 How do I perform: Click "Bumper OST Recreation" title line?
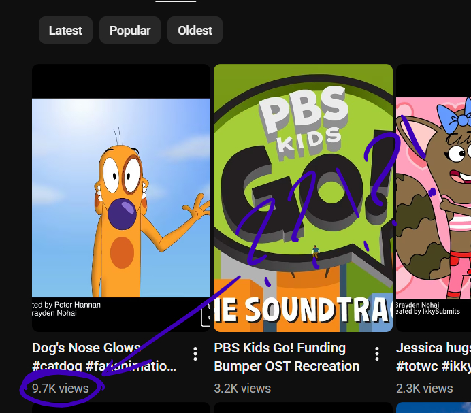pyautogui.click(x=287, y=367)
